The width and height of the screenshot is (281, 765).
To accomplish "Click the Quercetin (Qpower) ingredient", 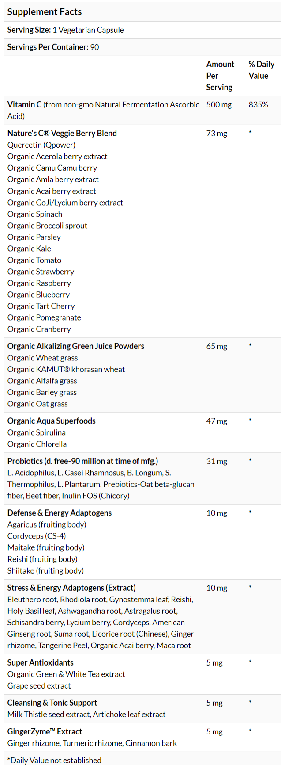I will coord(41,145).
